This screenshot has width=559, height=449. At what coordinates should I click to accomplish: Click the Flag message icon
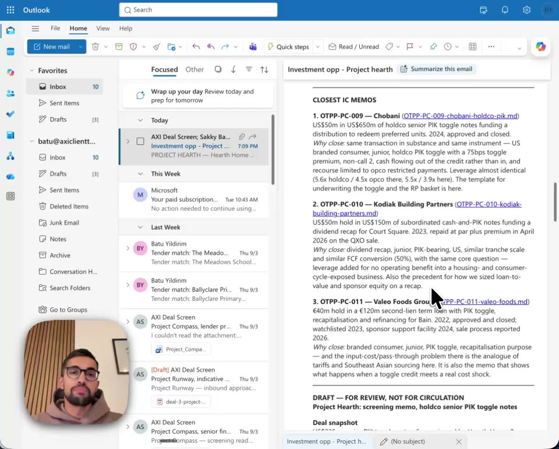pos(410,47)
